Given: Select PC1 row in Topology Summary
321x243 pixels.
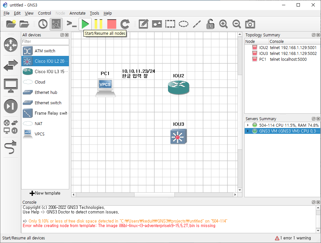Looking at the screenshot, I should coord(283,59).
